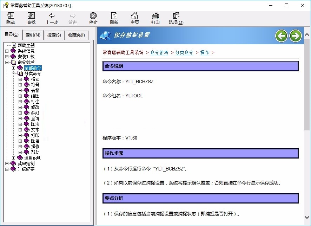Image resolution: width=311 pixels, height=226 pixels.
Task: Click the 格式 book icon
Action: click(x=27, y=79)
